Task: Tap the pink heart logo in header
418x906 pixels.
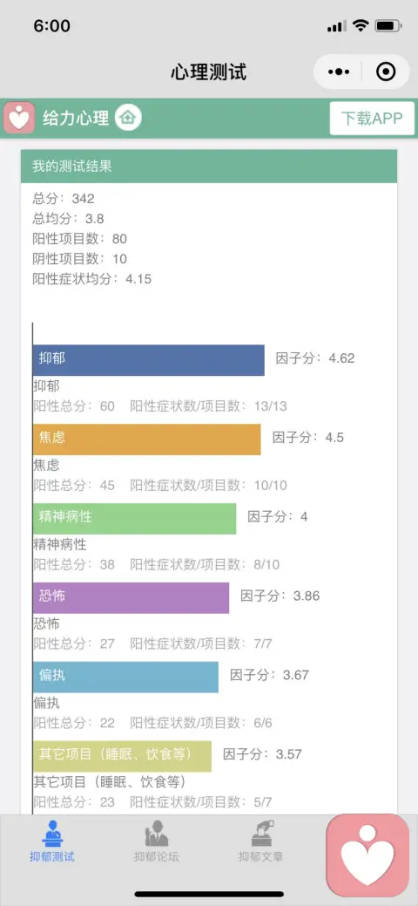Action: (x=20, y=118)
